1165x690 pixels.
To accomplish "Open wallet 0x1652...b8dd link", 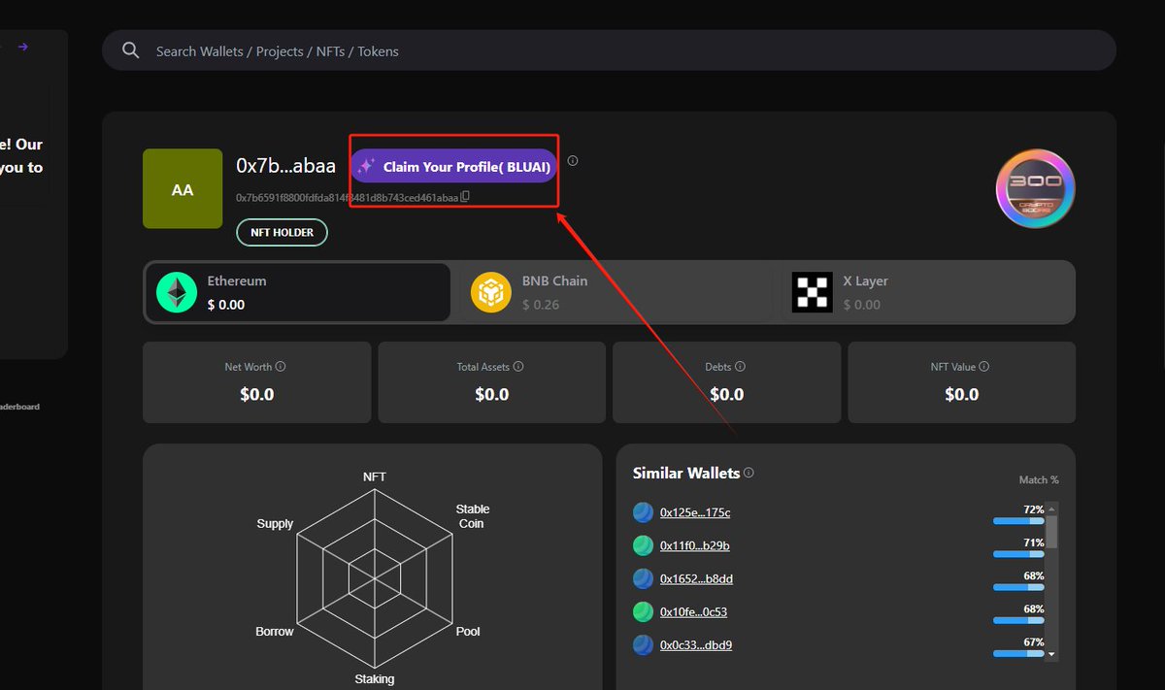I will pos(696,578).
